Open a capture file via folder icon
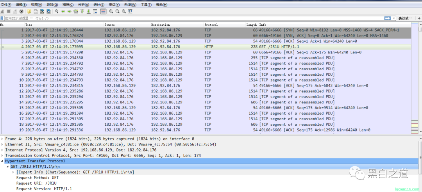422x192 pixels. tap(29, 11)
